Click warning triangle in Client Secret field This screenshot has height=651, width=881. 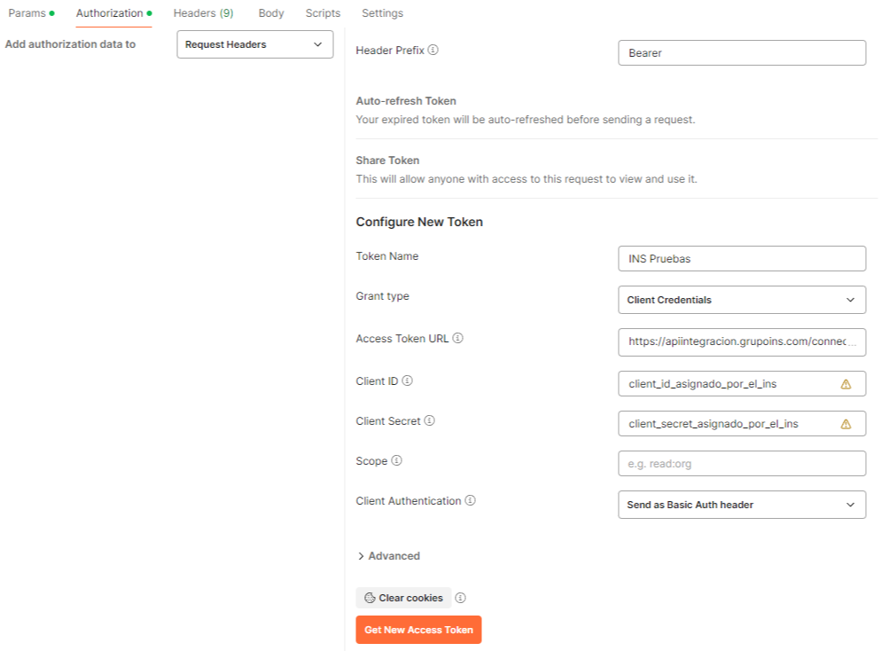click(x=846, y=424)
